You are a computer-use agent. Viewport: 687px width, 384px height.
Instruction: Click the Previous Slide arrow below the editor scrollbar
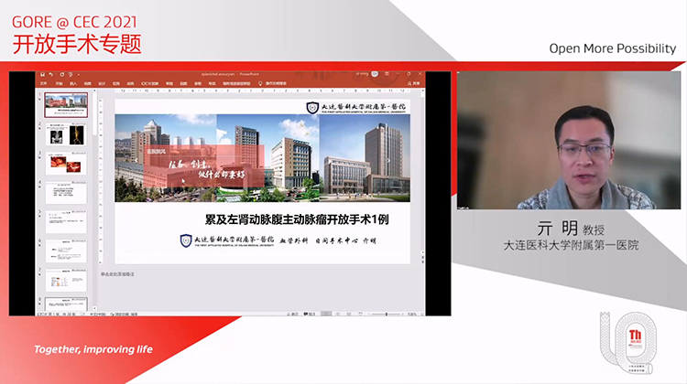(423, 257)
